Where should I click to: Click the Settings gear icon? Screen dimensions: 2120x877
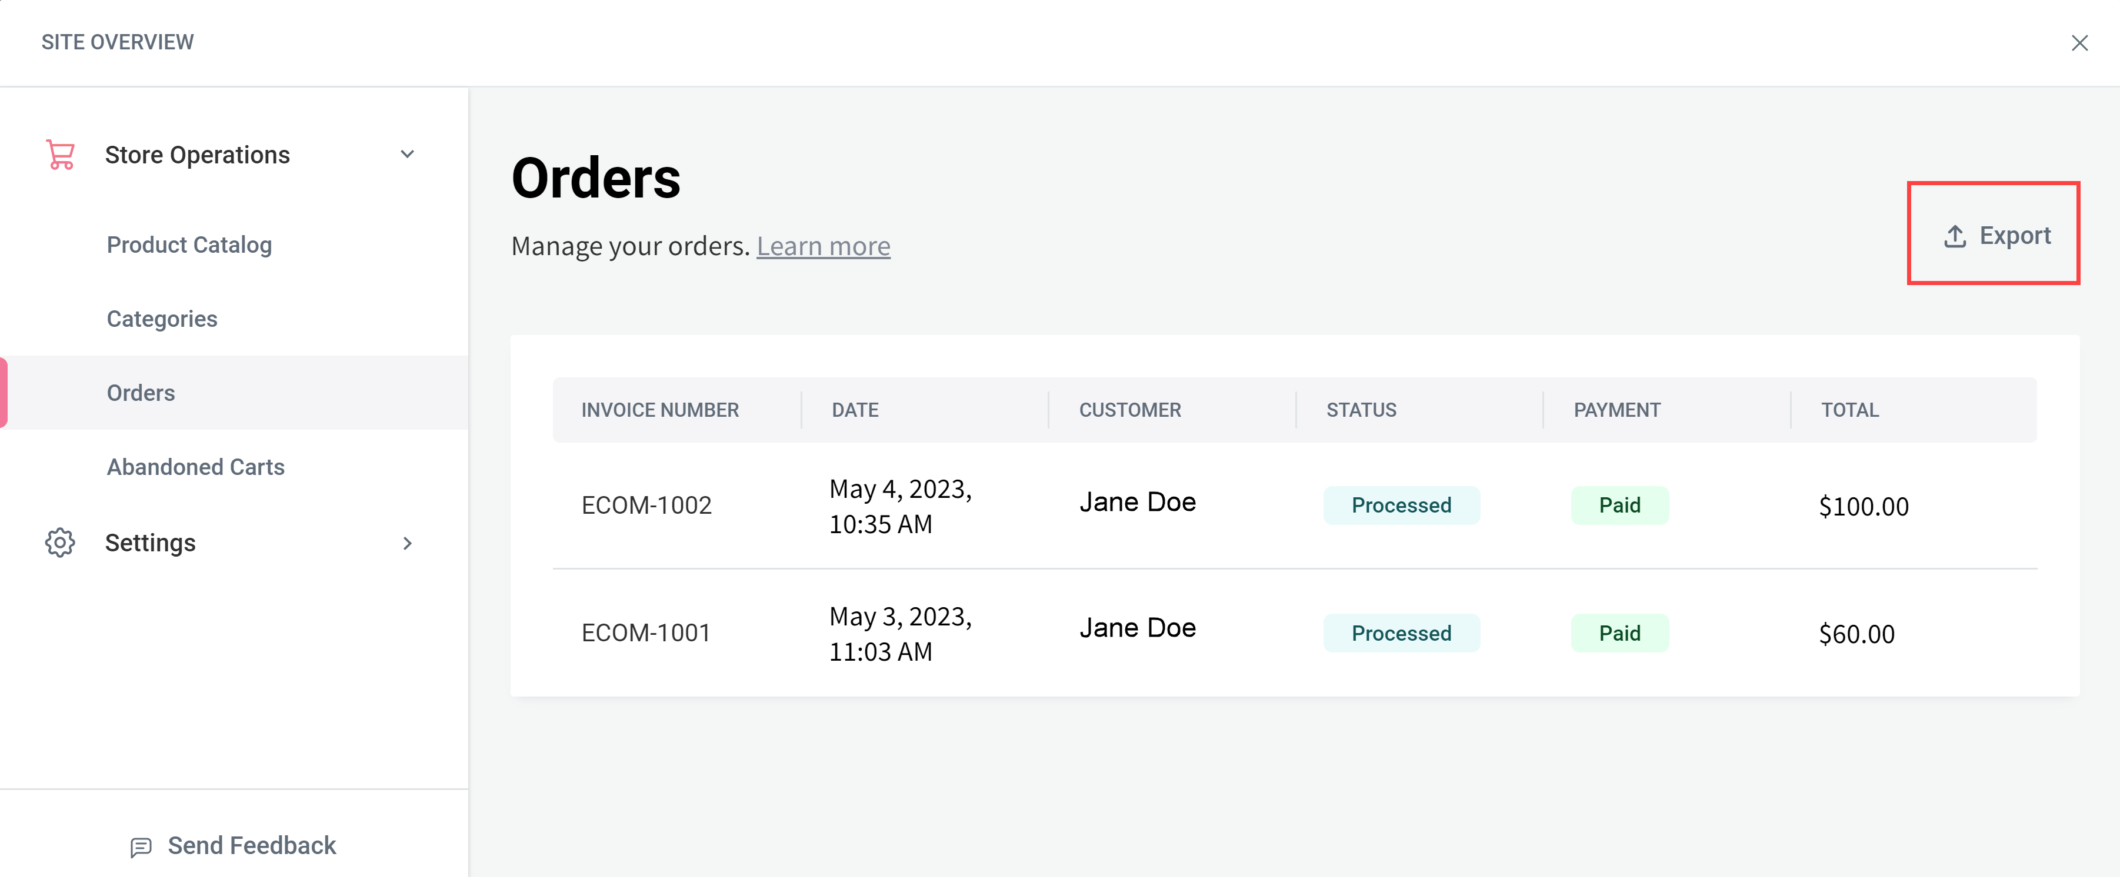59,543
